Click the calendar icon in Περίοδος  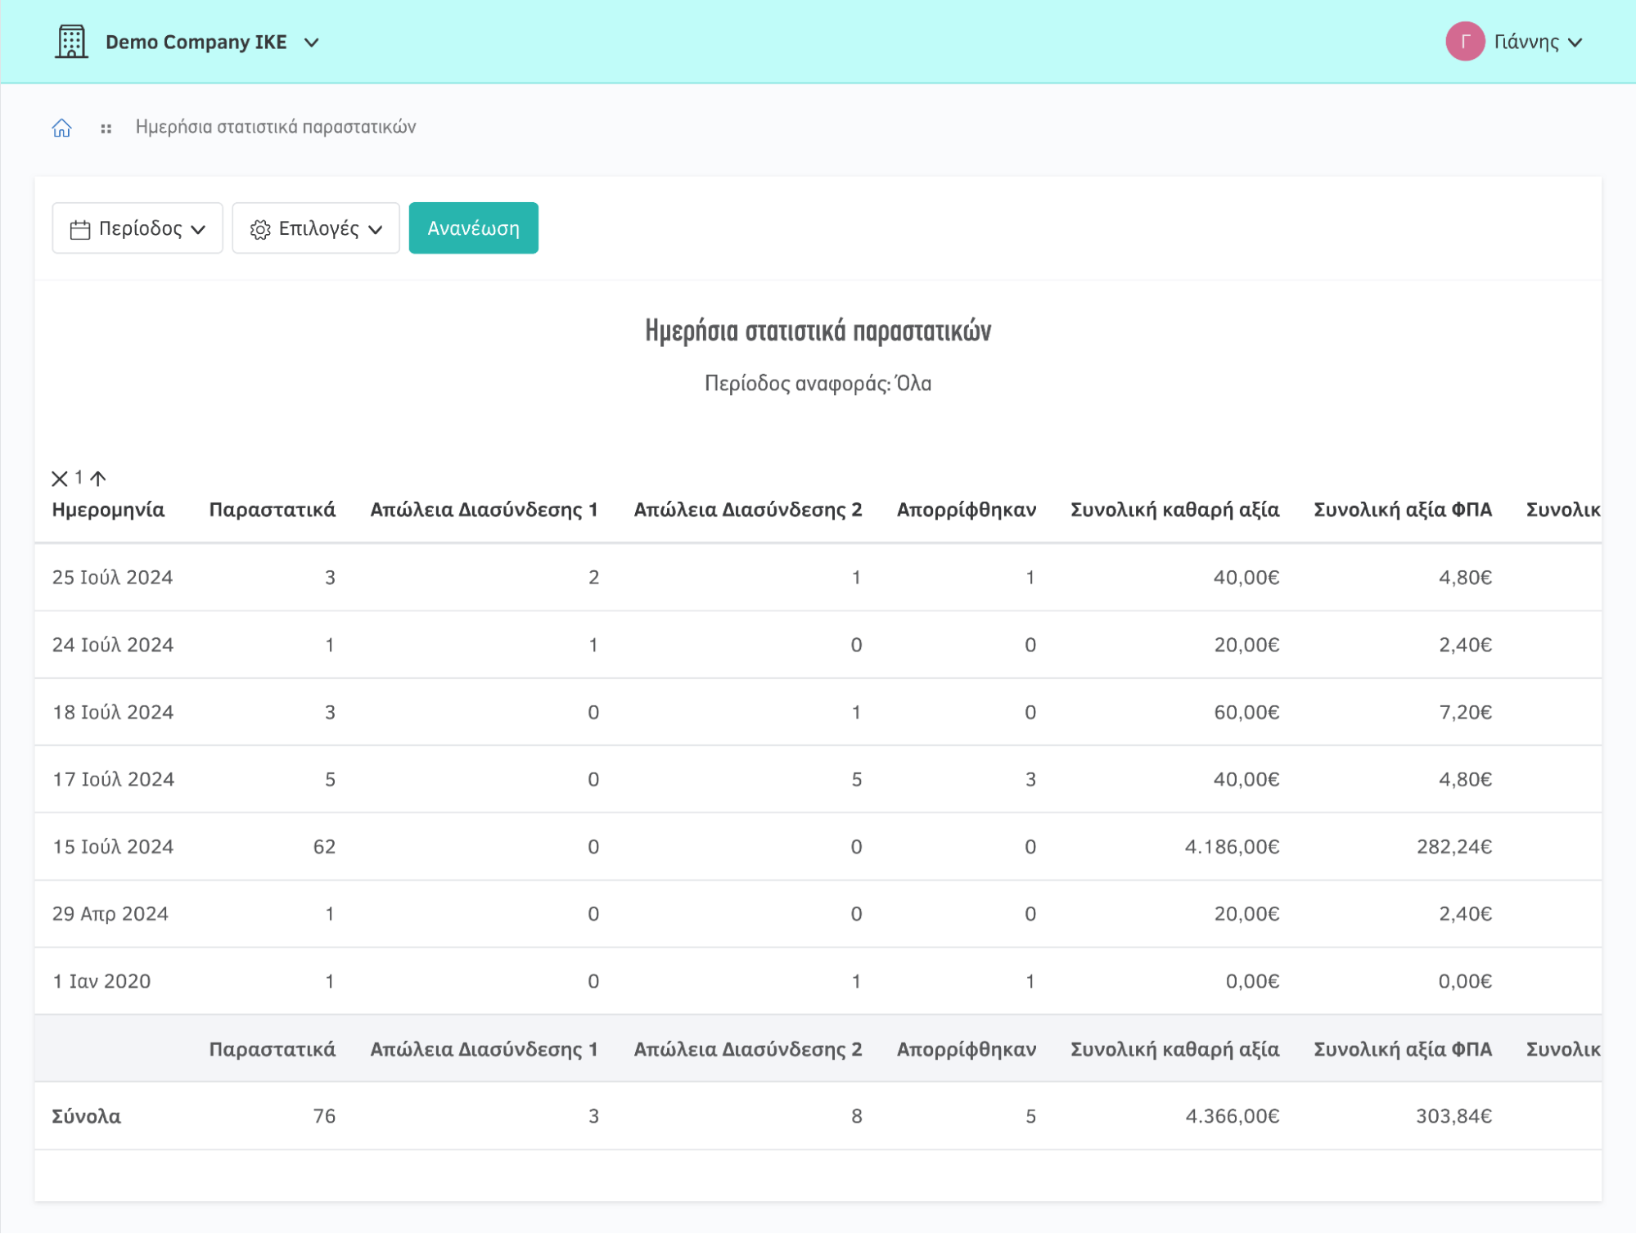point(80,229)
